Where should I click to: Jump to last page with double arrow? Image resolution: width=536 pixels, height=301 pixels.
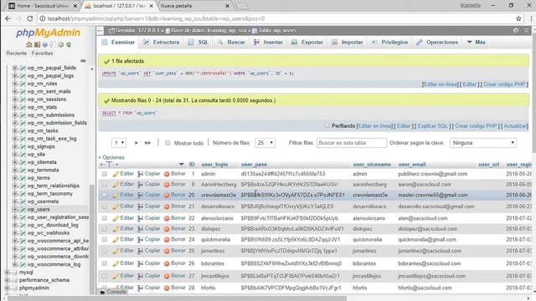click(x=147, y=143)
